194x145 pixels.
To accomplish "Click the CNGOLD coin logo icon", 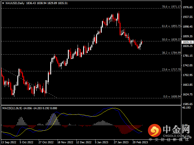I will (153, 129).
